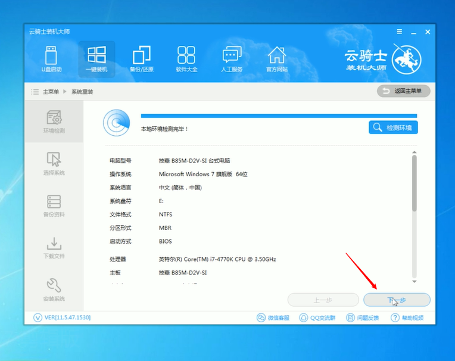
Task: Click the MBR partition value
Action: pos(165,228)
